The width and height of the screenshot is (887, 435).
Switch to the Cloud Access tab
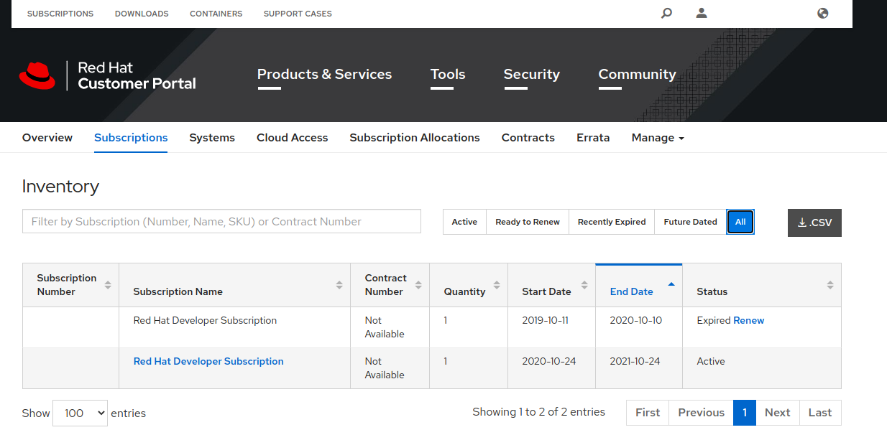293,138
